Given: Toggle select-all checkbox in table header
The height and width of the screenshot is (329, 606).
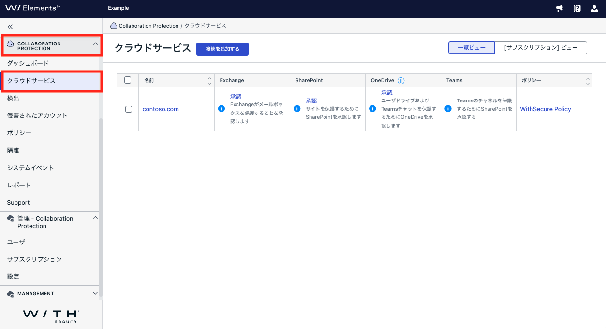Looking at the screenshot, I should tap(128, 80).
